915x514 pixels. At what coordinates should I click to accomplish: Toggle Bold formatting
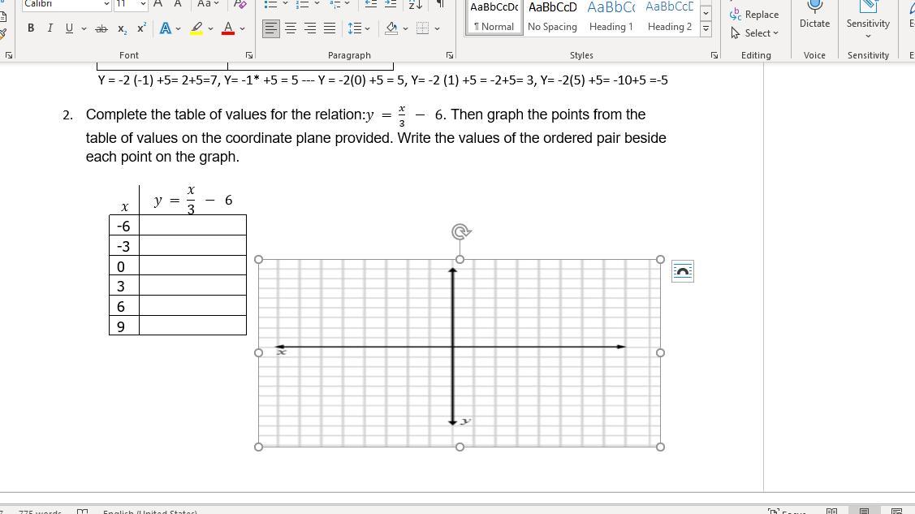[31, 28]
